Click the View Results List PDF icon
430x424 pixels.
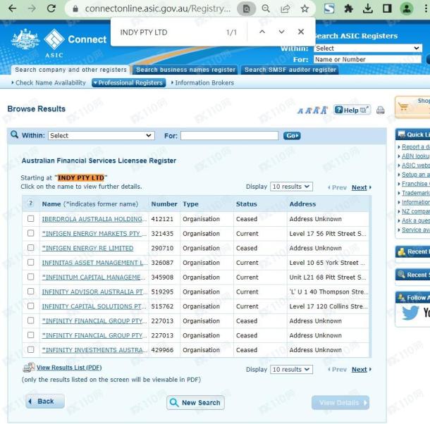click(29, 367)
